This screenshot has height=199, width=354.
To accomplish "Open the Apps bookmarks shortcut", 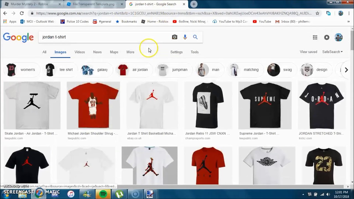I will click(x=9, y=22).
